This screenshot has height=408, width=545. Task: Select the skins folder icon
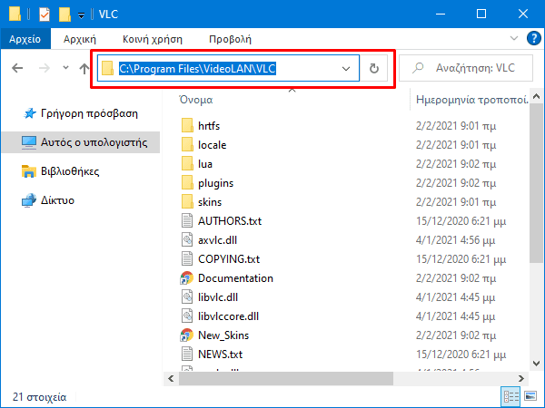187,202
